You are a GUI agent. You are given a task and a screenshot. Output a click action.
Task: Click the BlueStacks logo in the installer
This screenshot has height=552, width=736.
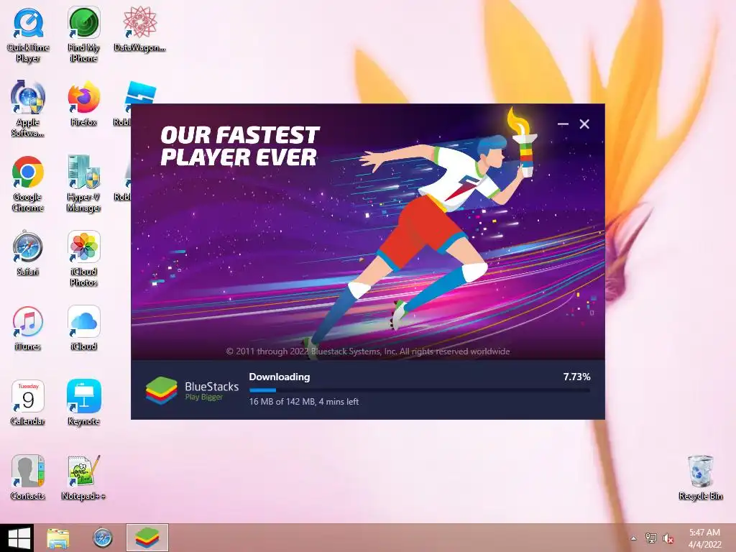(161, 390)
